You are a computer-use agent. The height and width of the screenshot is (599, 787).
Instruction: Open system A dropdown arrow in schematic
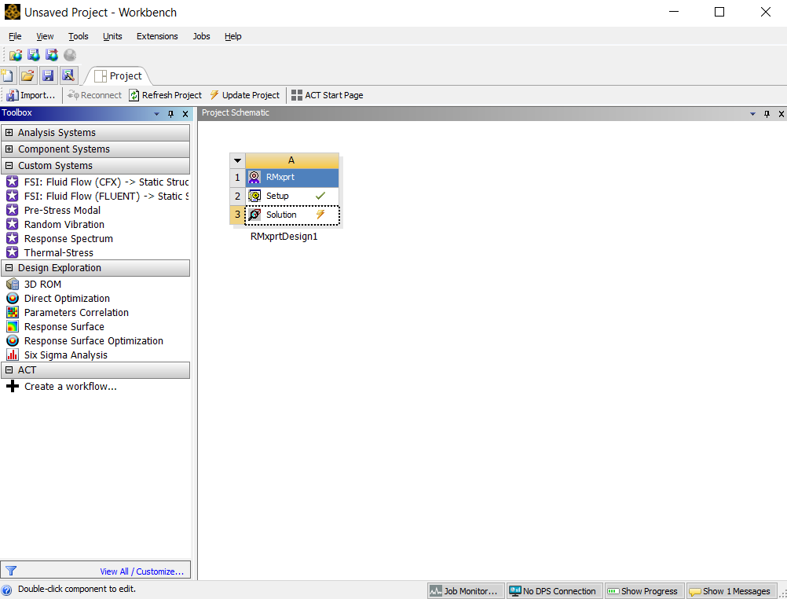tap(237, 161)
